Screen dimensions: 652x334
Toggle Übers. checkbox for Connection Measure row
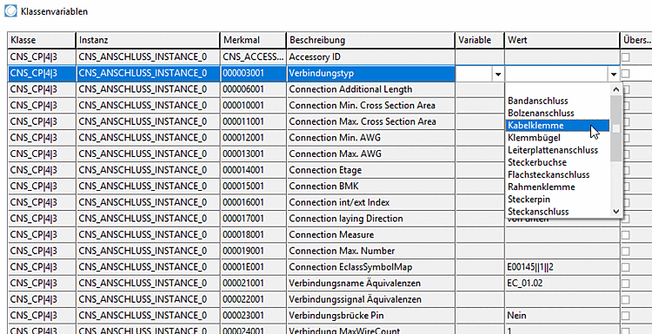625,235
